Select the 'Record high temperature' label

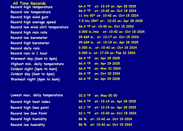tap(32, 7)
